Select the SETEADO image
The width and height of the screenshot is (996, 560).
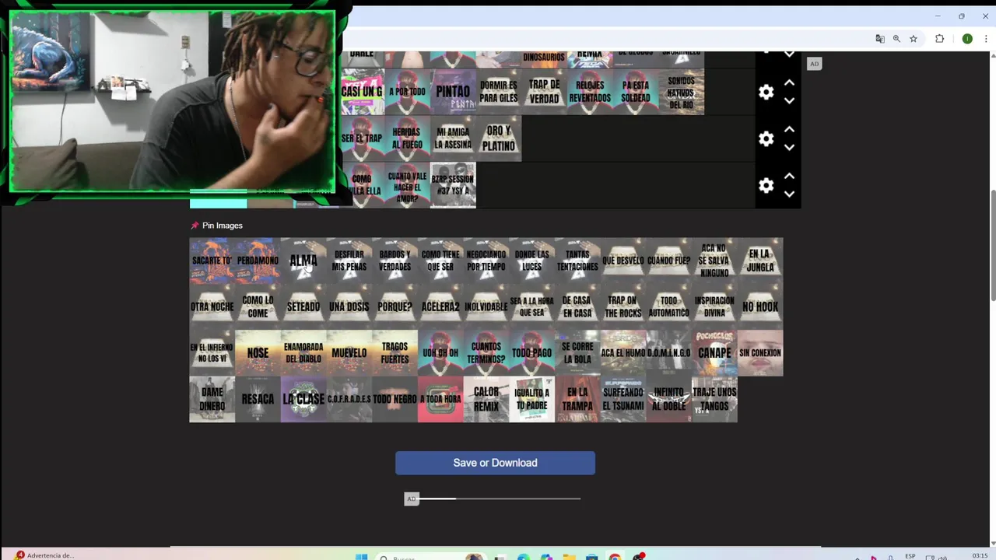(303, 306)
